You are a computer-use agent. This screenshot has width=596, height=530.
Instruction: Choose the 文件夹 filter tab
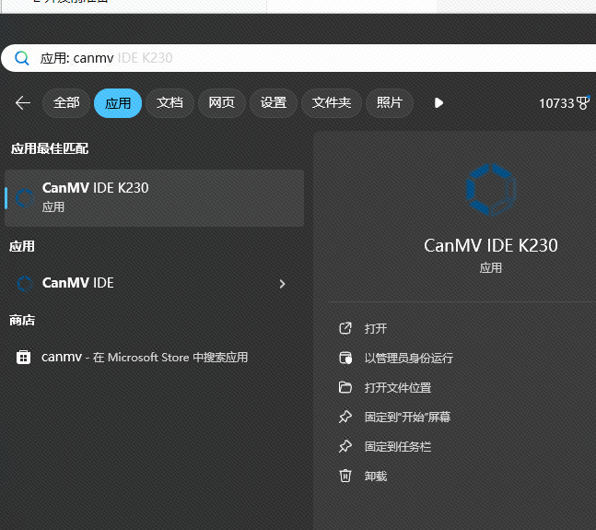[x=332, y=102]
